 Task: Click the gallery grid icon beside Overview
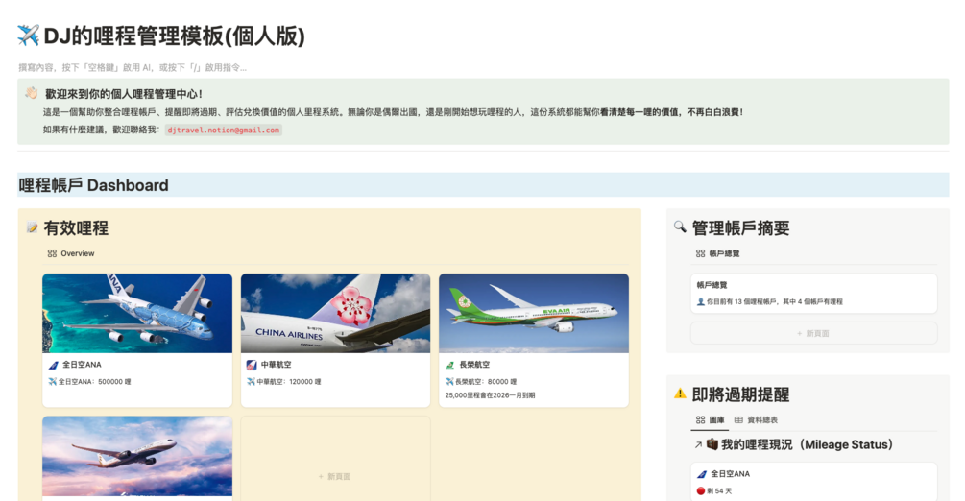click(x=52, y=253)
